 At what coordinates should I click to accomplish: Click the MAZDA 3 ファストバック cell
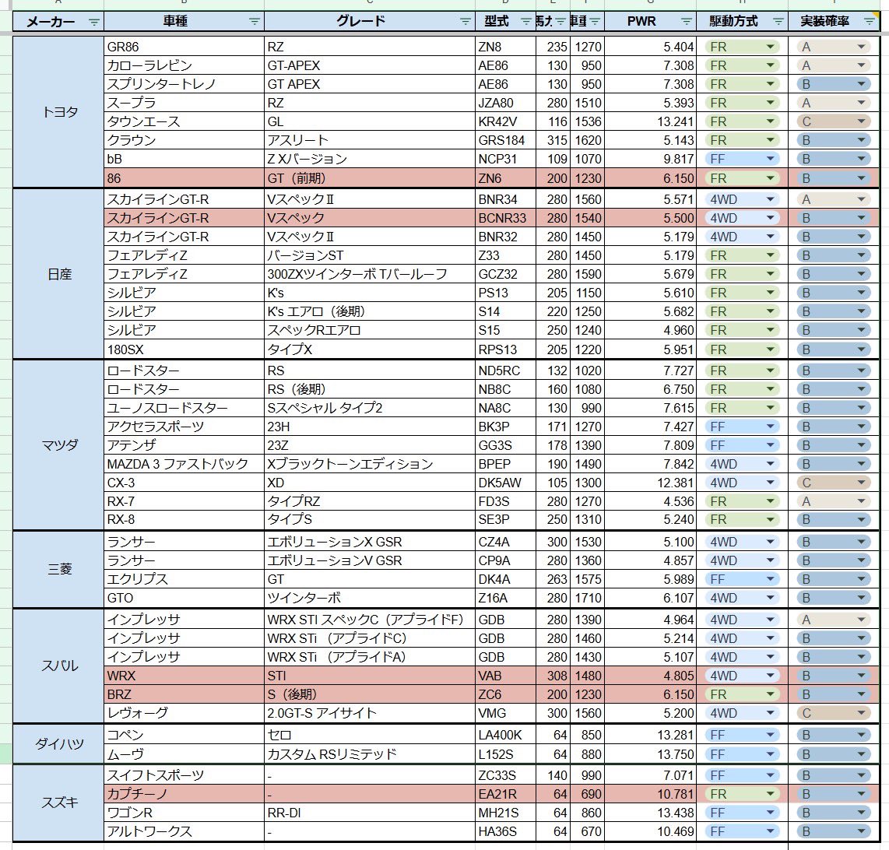(184, 464)
